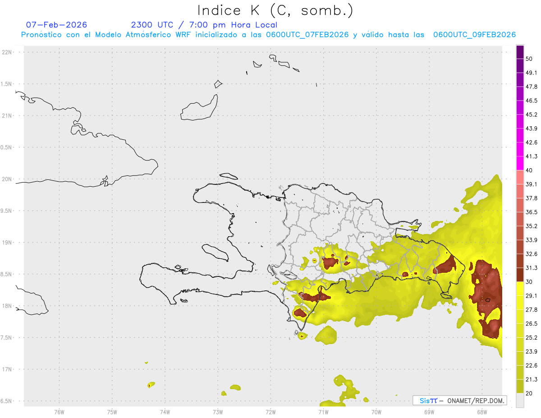Click the "76W" longitude label
Screen dimensions: 541x418
tap(59, 412)
